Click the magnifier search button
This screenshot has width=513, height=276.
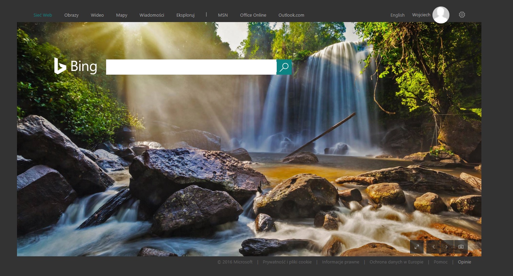(284, 67)
